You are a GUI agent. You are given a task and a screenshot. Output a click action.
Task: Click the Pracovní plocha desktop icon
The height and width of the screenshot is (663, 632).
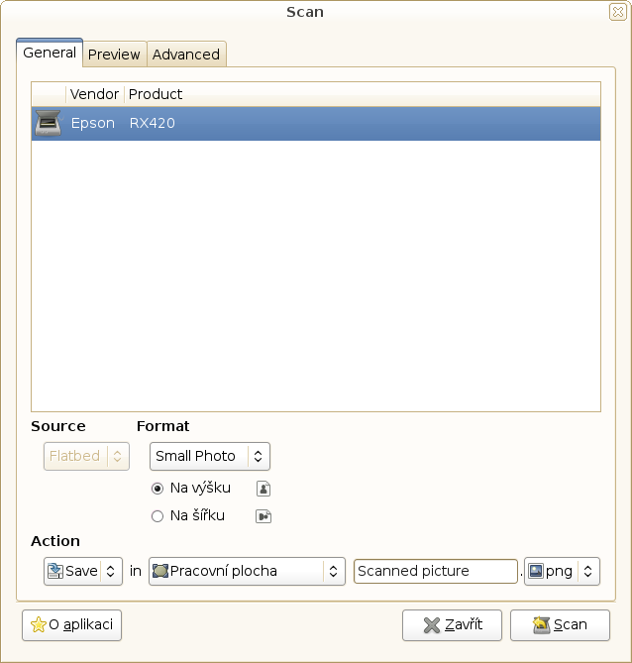pos(159,572)
